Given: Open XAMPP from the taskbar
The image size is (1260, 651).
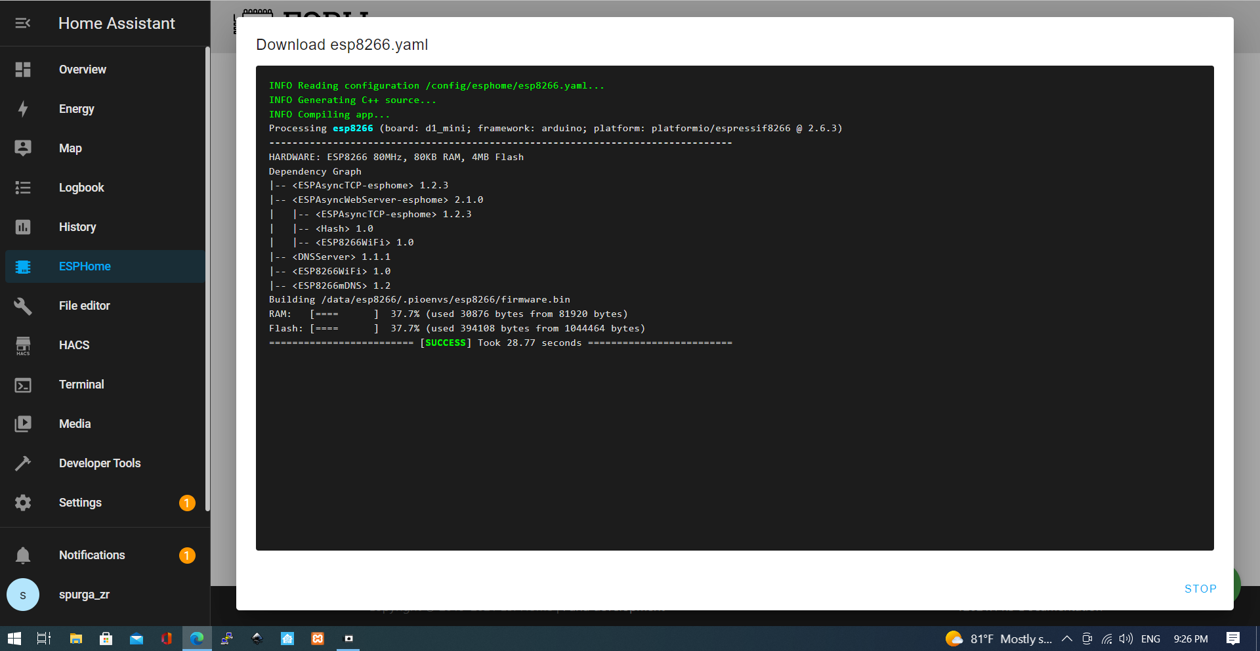Looking at the screenshot, I should 318,639.
